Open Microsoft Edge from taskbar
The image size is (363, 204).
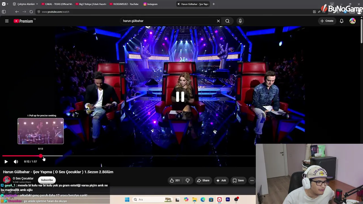coord(203,199)
